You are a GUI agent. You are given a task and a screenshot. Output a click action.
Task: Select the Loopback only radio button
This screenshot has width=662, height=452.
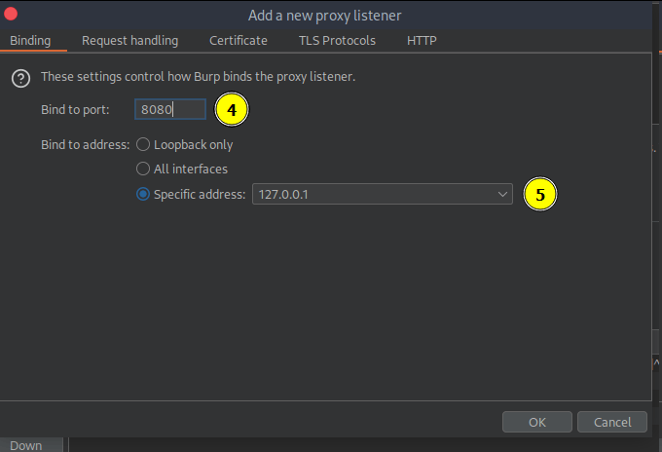[144, 144]
